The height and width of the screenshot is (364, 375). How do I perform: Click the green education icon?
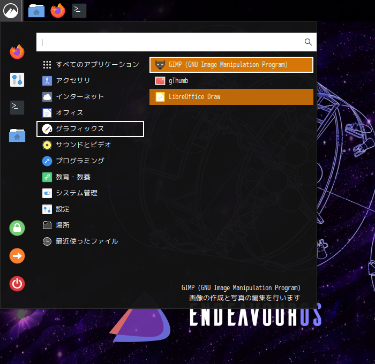pos(47,177)
